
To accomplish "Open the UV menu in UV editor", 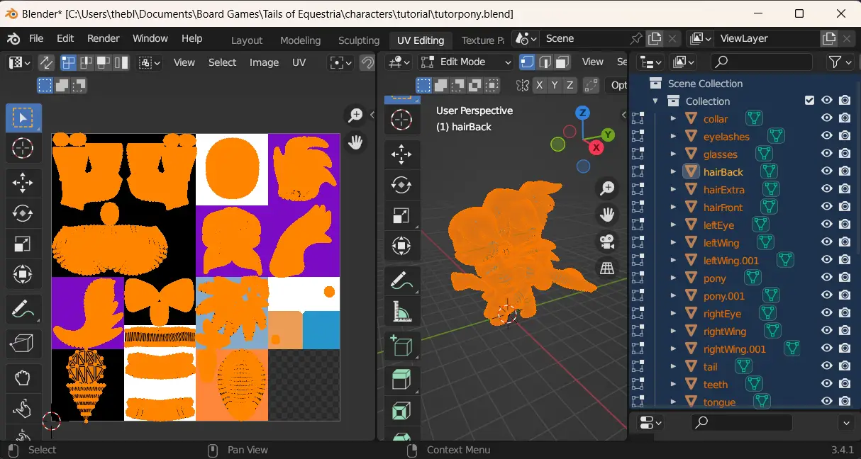I will [299, 62].
